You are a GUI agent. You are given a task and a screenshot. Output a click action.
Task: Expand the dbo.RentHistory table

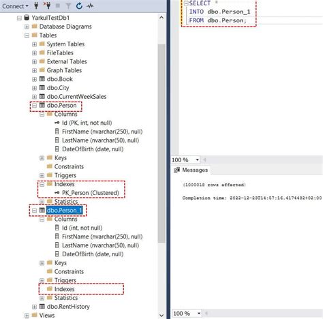pos(34,307)
